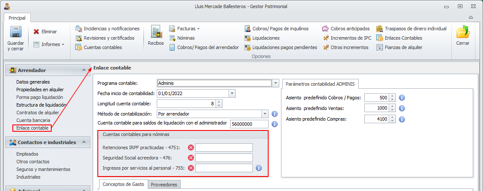The height and width of the screenshot is (191, 483).
Task: Select Conceptos de Gasto tab
Action: [x=123, y=184]
